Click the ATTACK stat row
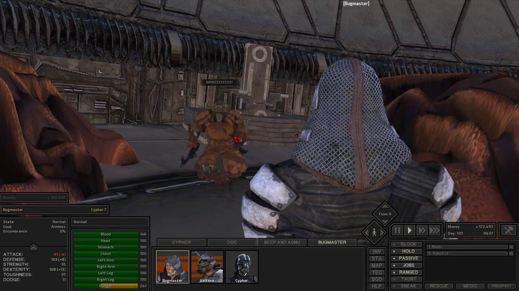The width and height of the screenshot is (519, 291). [x=34, y=254]
